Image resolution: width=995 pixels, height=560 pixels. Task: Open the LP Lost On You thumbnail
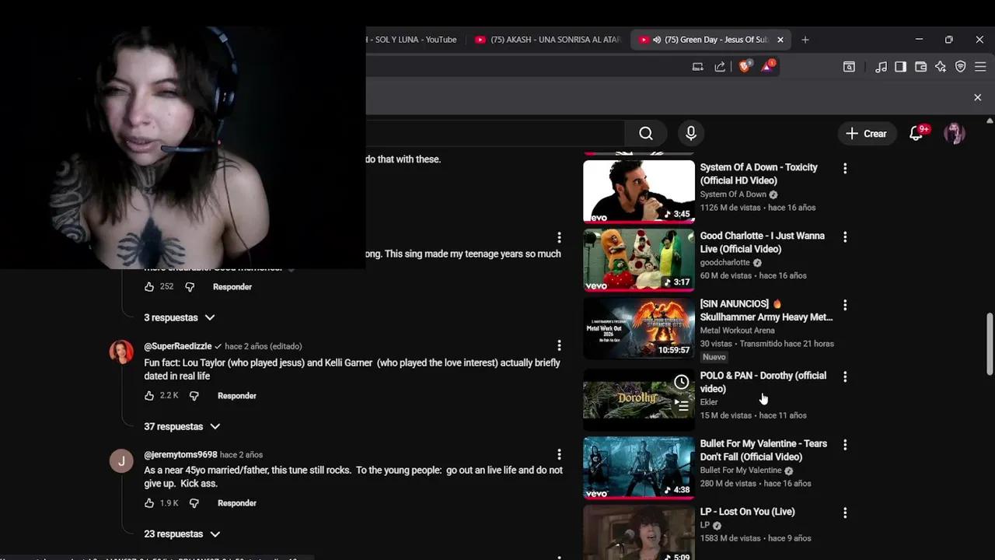pos(639,533)
